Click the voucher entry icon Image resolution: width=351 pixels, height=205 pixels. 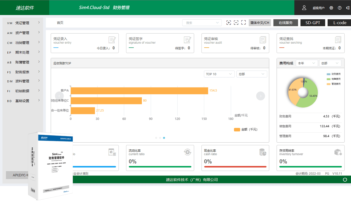[112, 40]
